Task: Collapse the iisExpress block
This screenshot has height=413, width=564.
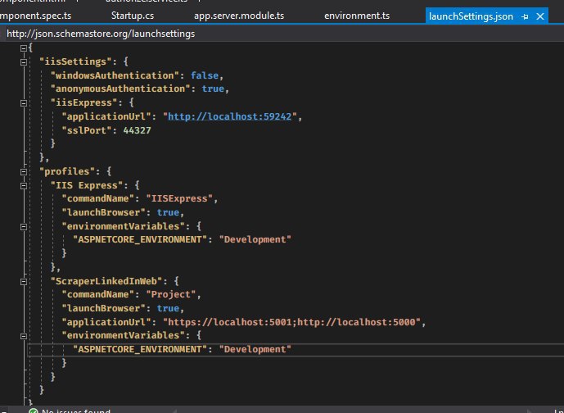Action: click(x=24, y=103)
